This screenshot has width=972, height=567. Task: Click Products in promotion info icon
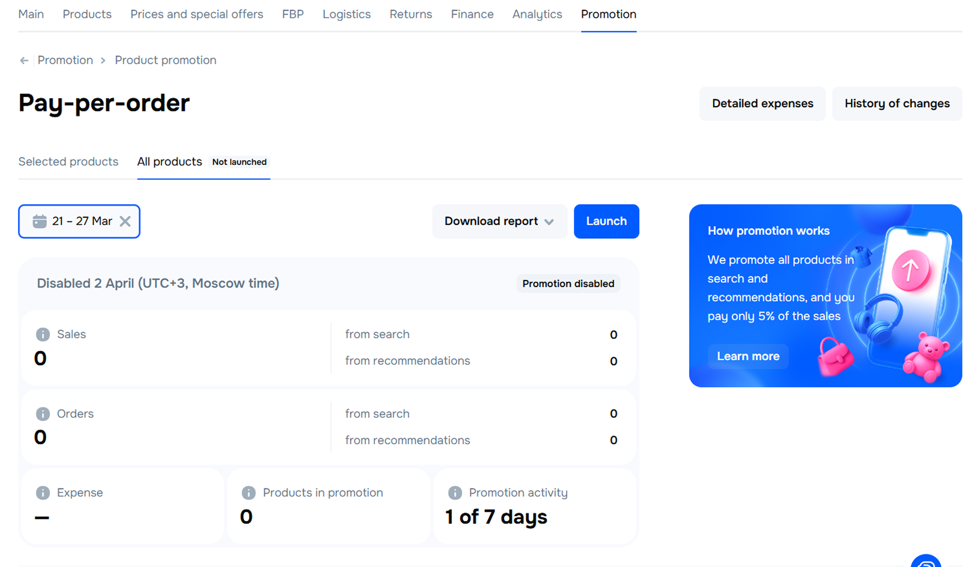(249, 493)
